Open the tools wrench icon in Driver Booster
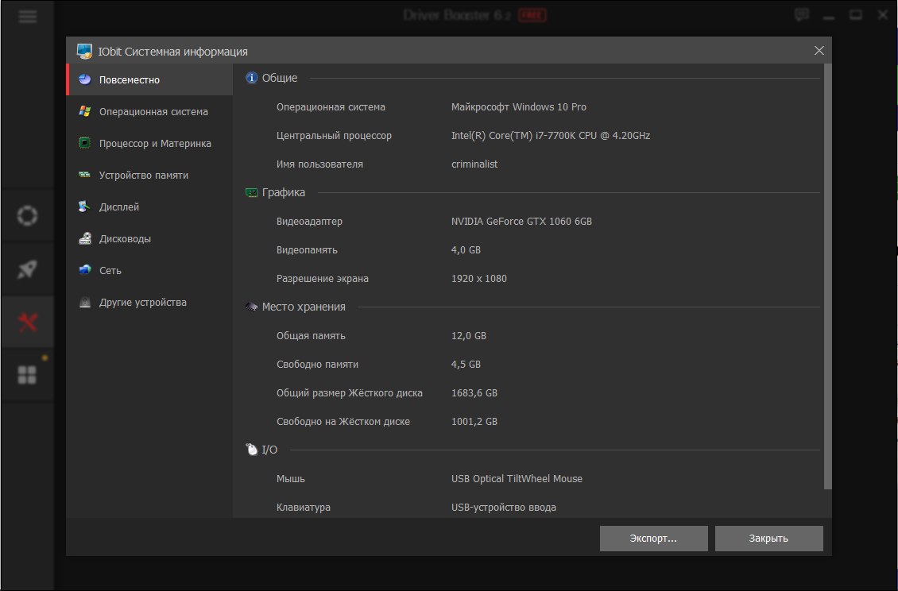Viewport: 898px width, 591px height. tap(27, 322)
